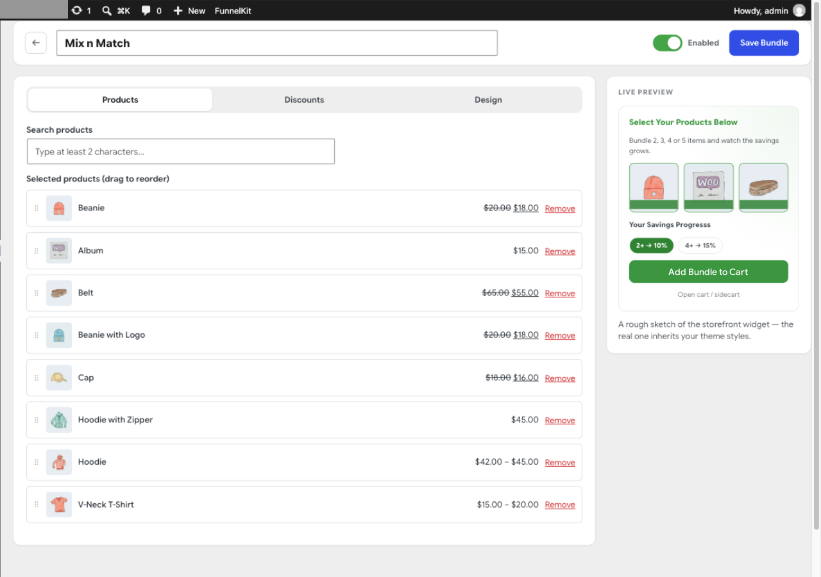
Task: Remove Hoodie from the bundle
Action: [560, 463]
